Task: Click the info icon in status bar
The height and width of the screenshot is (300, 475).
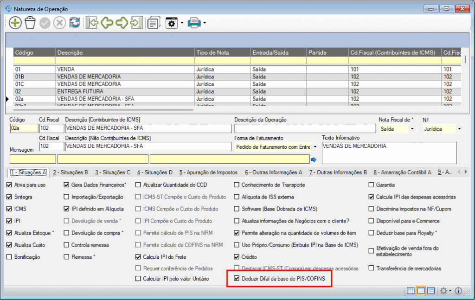Action: pyautogui.click(x=458, y=291)
